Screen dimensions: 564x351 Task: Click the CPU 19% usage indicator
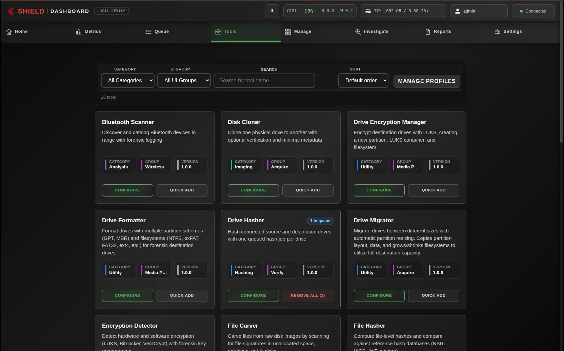pos(300,11)
